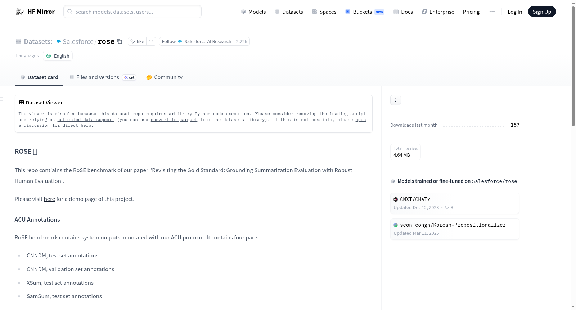Follow Salesforce AI Research
Screen dimensions: 576x310
[x=197, y=42]
